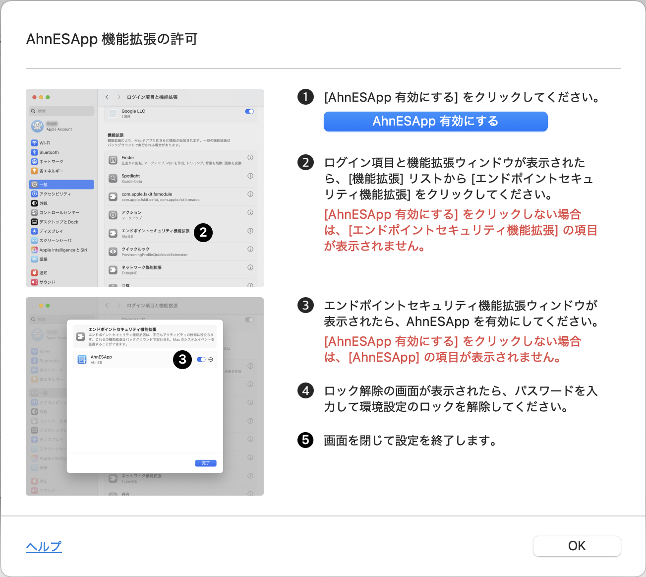Screen dimensions: 646x577
Task: Select Bluetooth in upper illustration sidebar
Action: [61, 152]
